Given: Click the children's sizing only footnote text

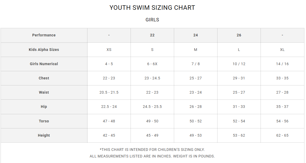Looking at the screenshot, I should coord(152,150).
